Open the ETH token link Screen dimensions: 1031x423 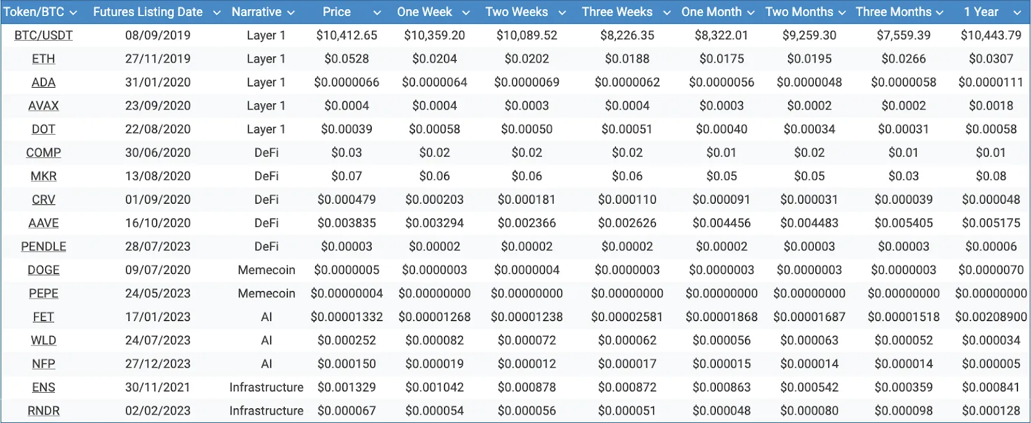point(43,59)
